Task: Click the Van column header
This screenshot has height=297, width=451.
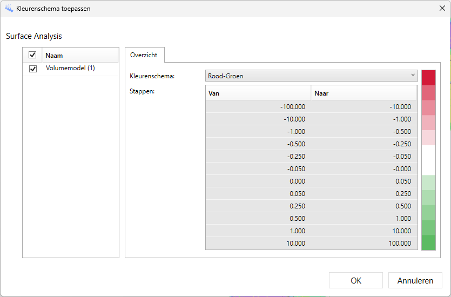Action: [258, 93]
